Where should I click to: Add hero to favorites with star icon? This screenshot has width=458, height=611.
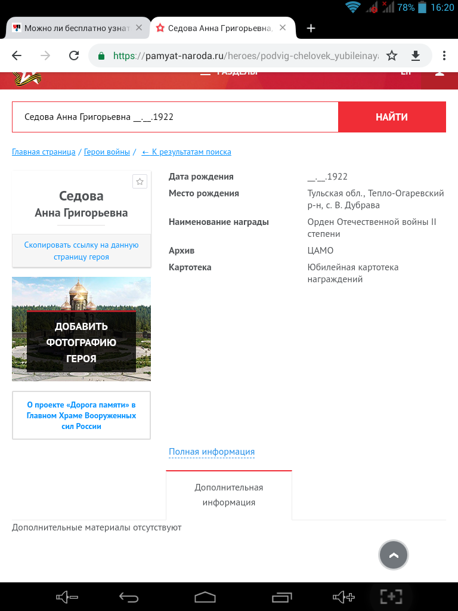click(140, 181)
